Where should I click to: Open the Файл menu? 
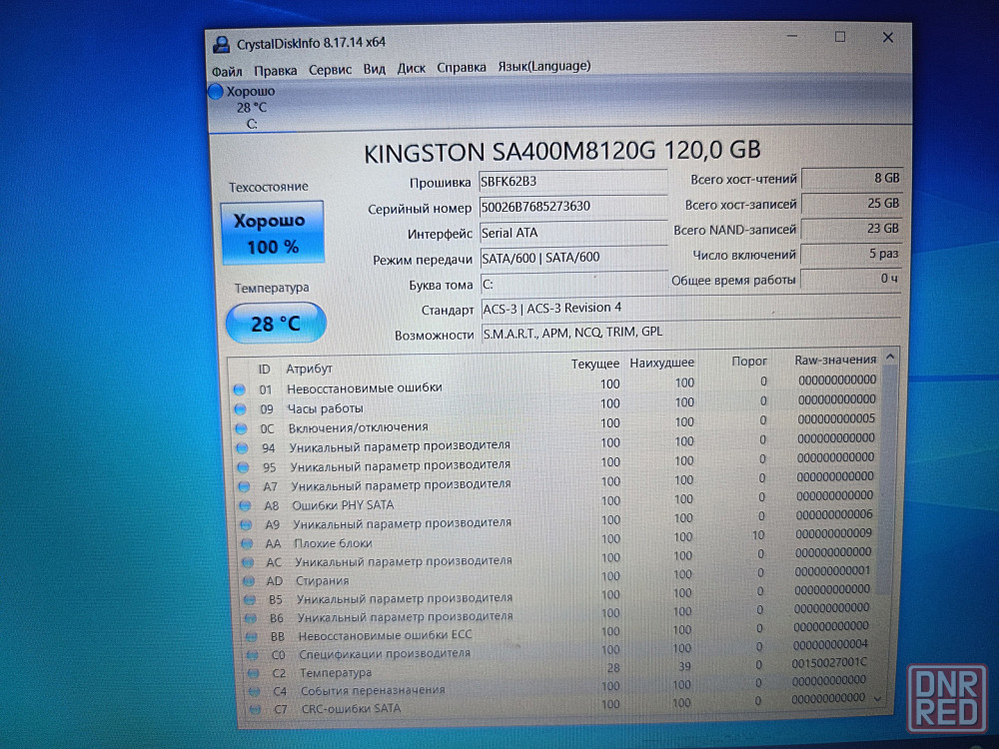pos(226,71)
